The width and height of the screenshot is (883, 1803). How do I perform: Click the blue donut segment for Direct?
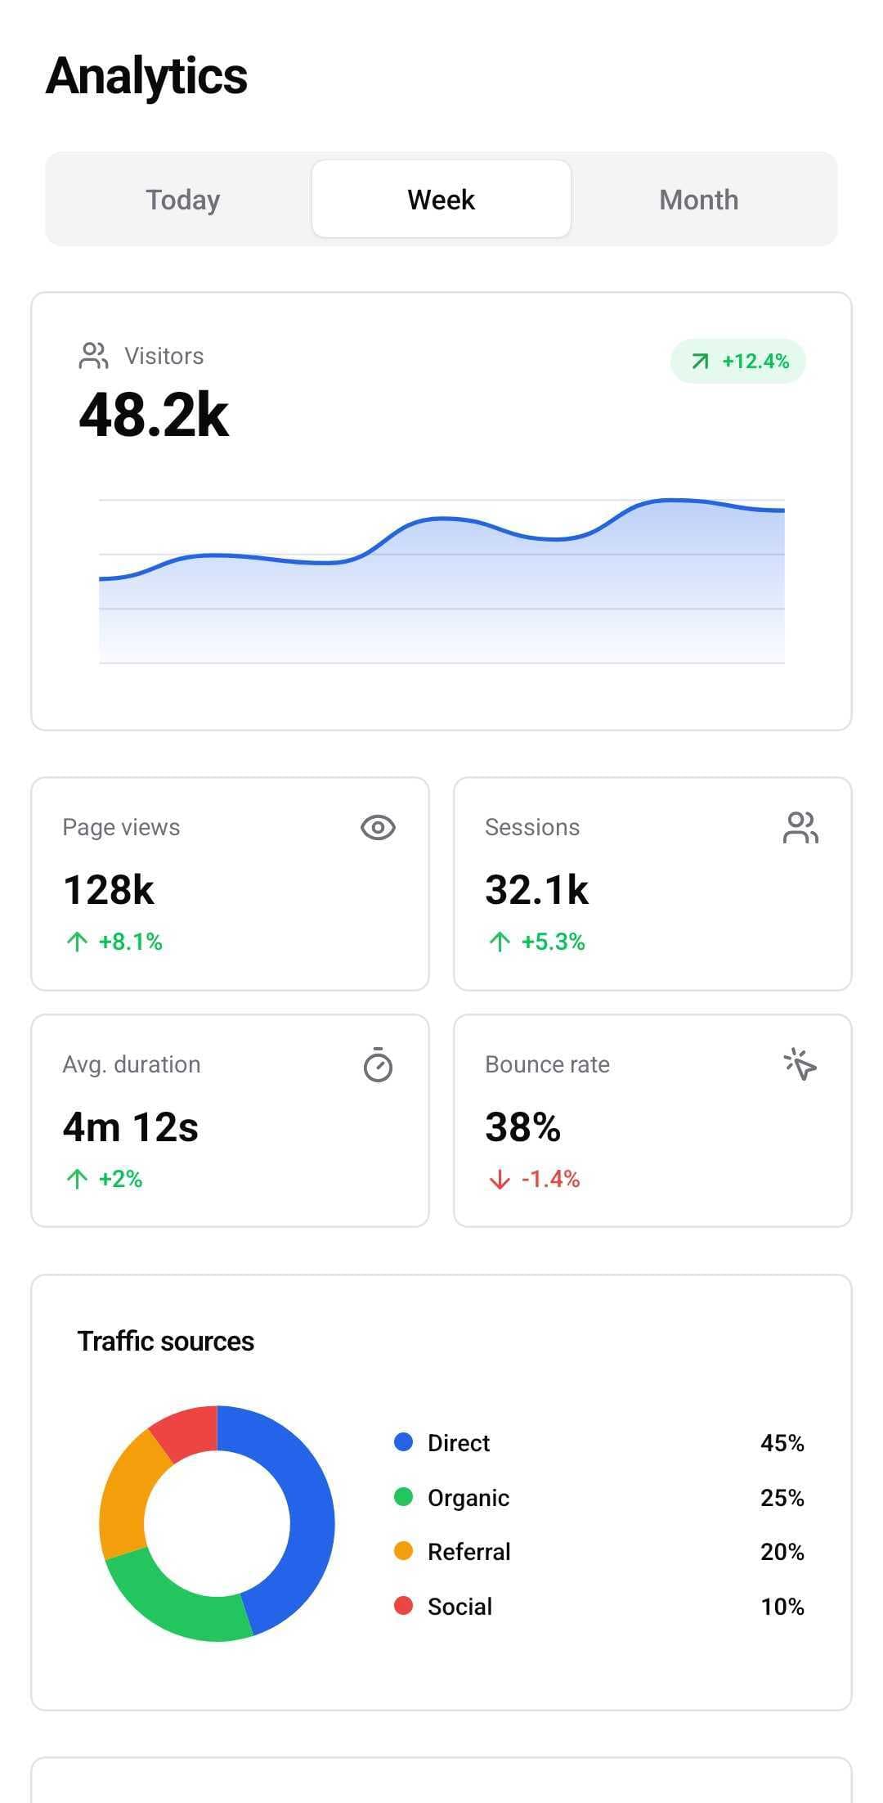point(311,1509)
